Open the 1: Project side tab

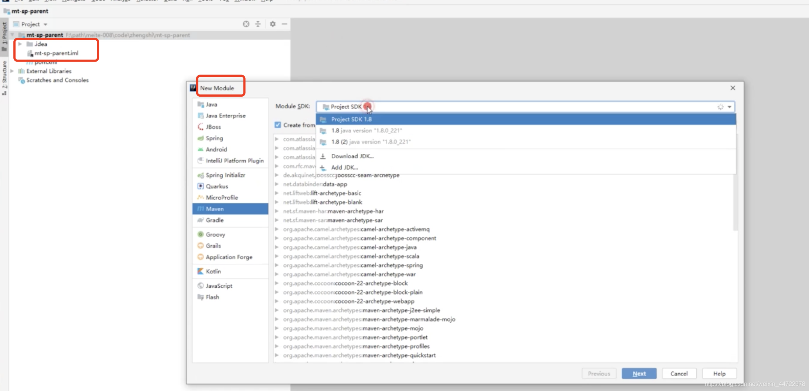click(4, 36)
